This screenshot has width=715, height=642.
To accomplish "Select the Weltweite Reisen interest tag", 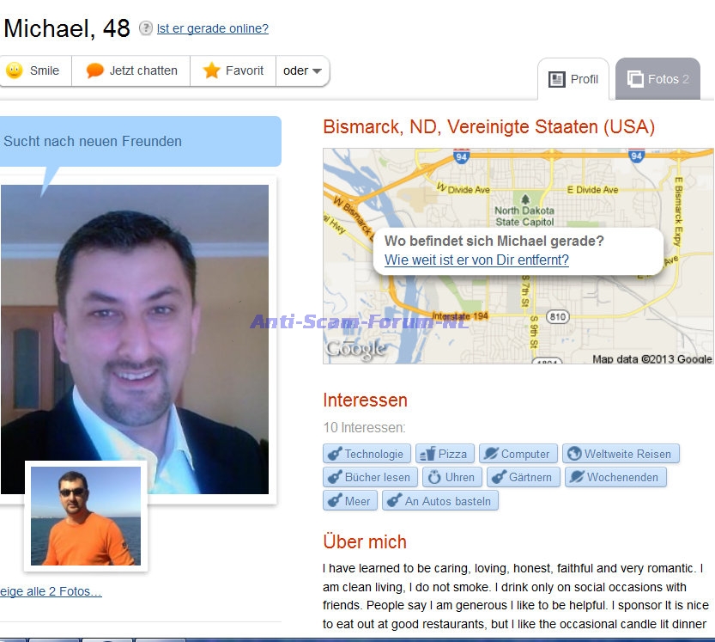I will click(621, 454).
